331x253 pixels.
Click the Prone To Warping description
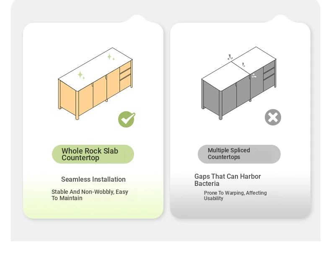point(235,196)
